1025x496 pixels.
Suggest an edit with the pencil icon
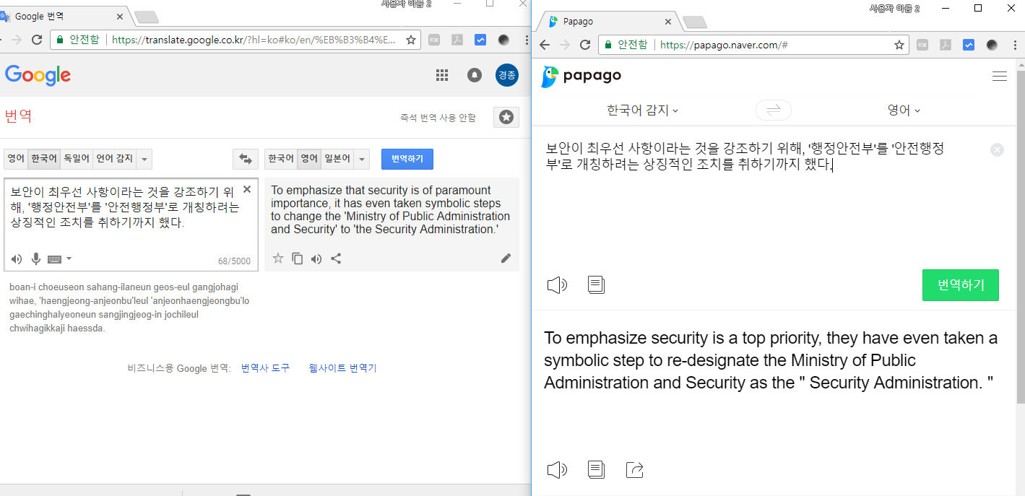point(506,258)
